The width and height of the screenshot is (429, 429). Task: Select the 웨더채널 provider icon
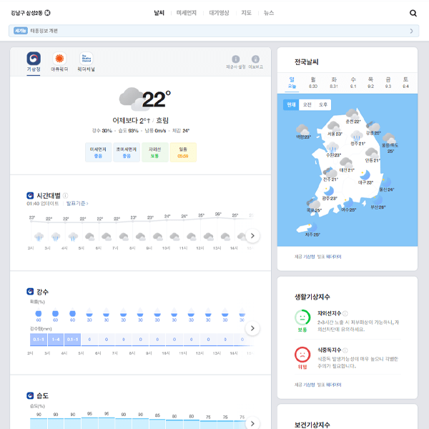(86, 59)
